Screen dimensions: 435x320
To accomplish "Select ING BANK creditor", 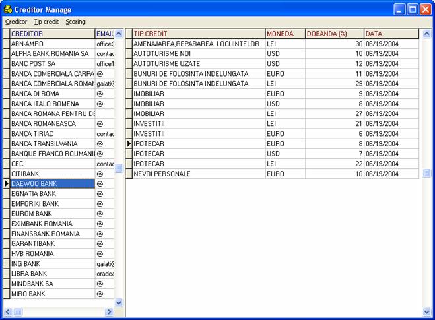I will [52, 263].
